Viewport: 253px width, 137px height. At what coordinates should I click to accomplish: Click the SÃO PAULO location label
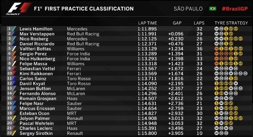click(189, 9)
